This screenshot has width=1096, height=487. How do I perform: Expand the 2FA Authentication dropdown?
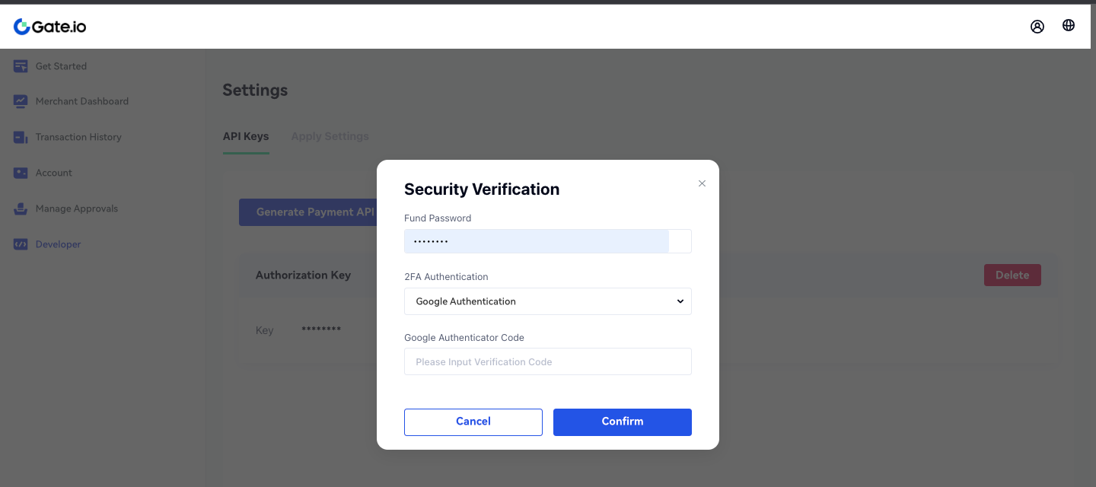point(547,301)
